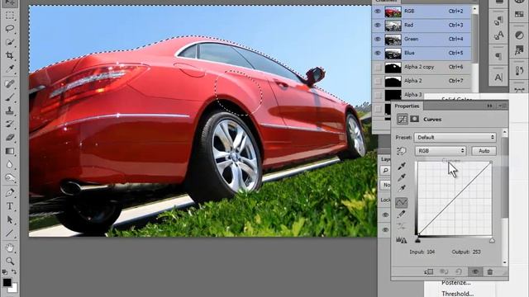This screenshot has width=529, height=297.
Task: Click the white point slider under the curve
Action: (492, 240)
